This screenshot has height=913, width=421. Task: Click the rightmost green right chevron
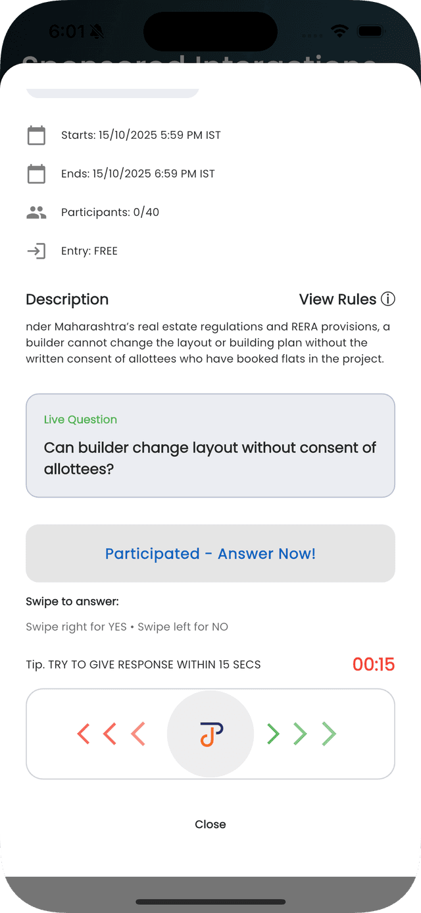click(x=329, y=734)
